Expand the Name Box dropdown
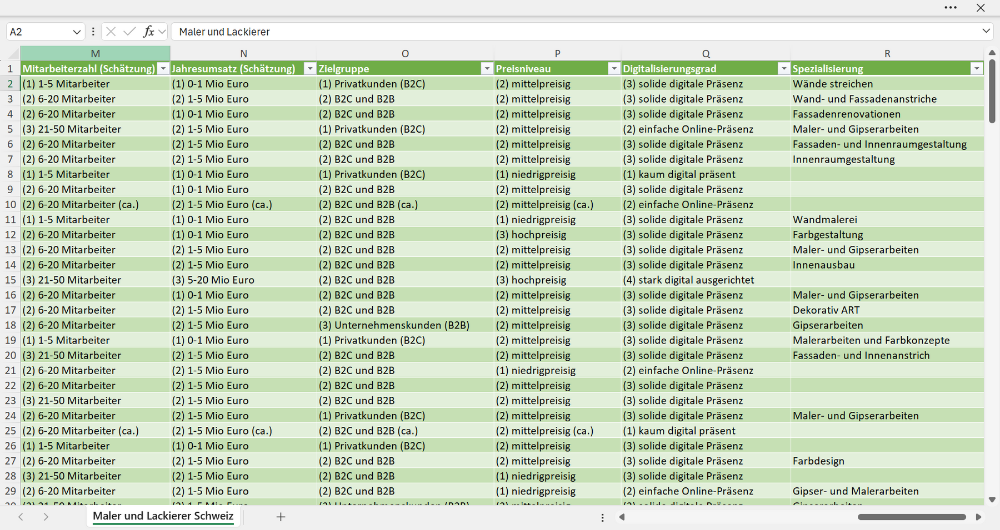The height and width of the screenshot is (530, 1000). coord(77,32)
